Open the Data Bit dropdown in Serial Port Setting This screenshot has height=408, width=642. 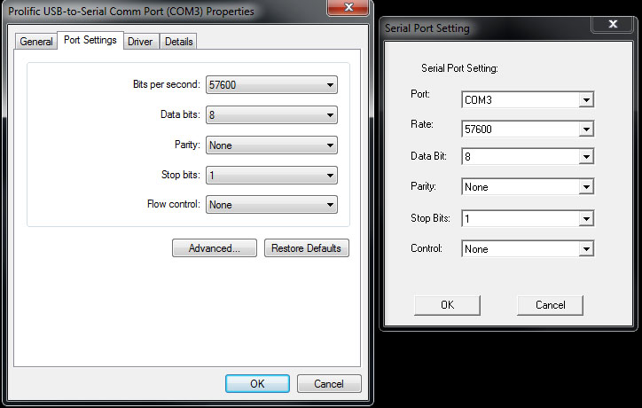528,156
